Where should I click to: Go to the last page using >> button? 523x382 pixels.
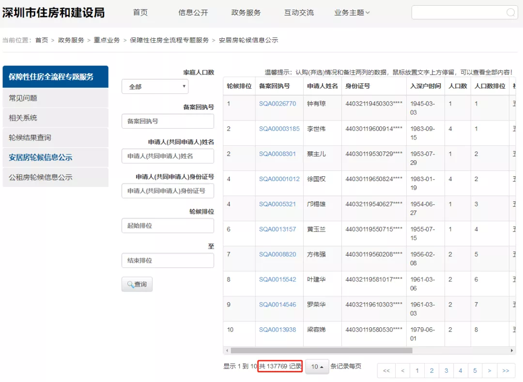coord(506,371)
